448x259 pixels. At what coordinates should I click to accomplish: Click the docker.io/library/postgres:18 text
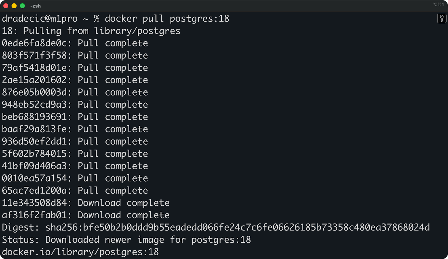pos(80,252)
